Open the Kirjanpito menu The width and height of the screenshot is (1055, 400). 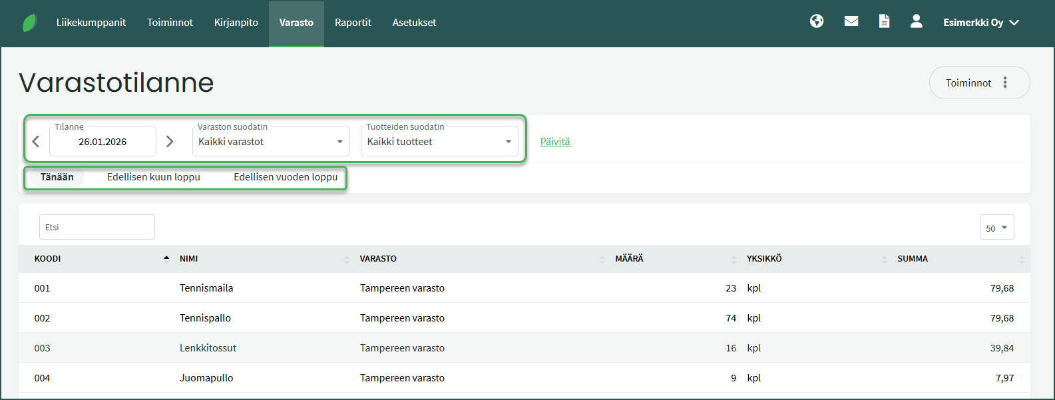click(236, 23)
